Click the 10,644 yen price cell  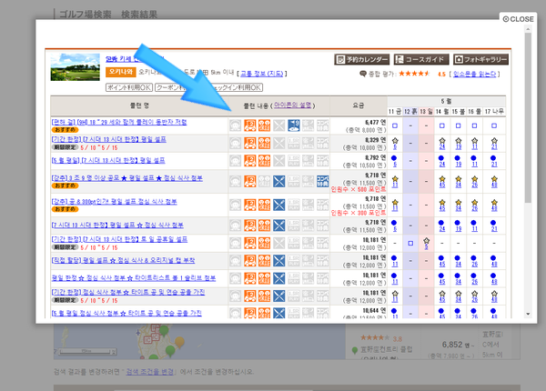pos(359,313)
